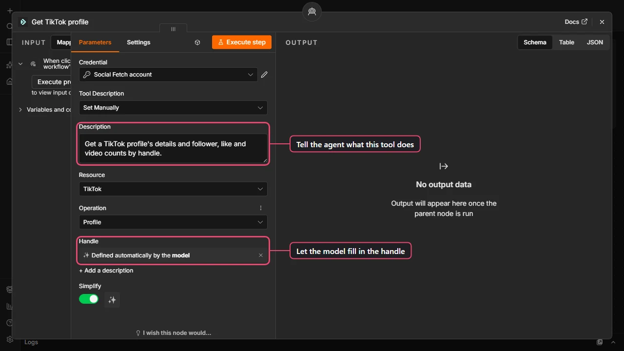Click the Execute step button
Image resolution: width=624 pixels, height=351 pixels.
point(242,42)
